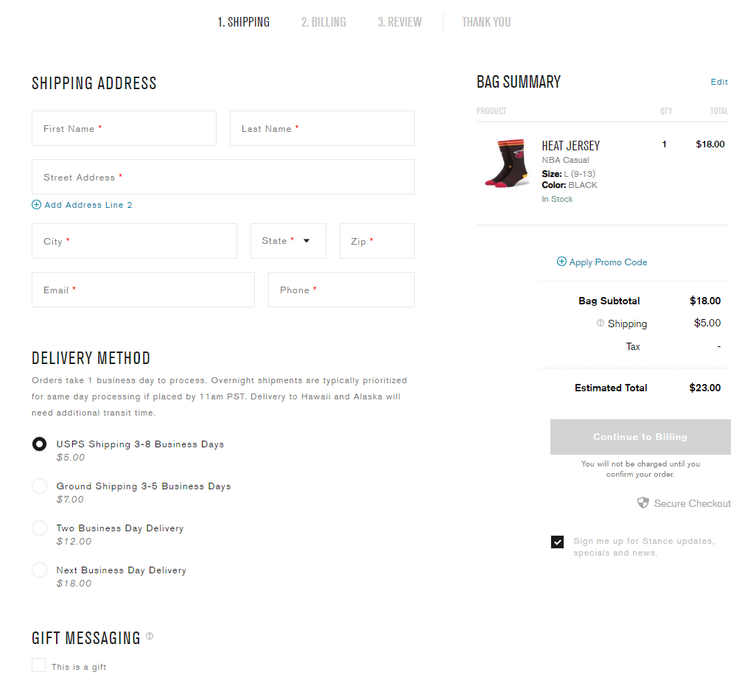Switch to the Billing step
Screen dimensions: 753x689
pos(323,21)
